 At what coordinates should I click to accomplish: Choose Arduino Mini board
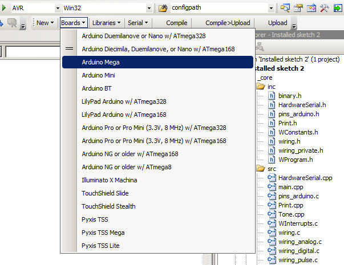[x=158, y=75]
